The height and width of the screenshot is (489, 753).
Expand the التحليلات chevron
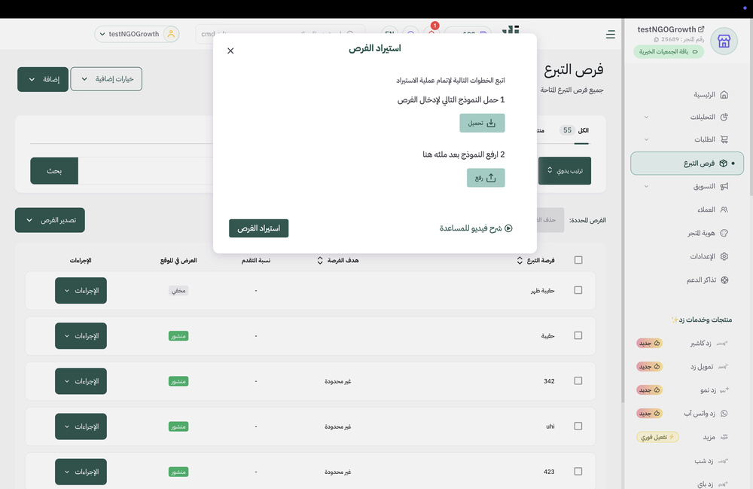click(646, 118)
